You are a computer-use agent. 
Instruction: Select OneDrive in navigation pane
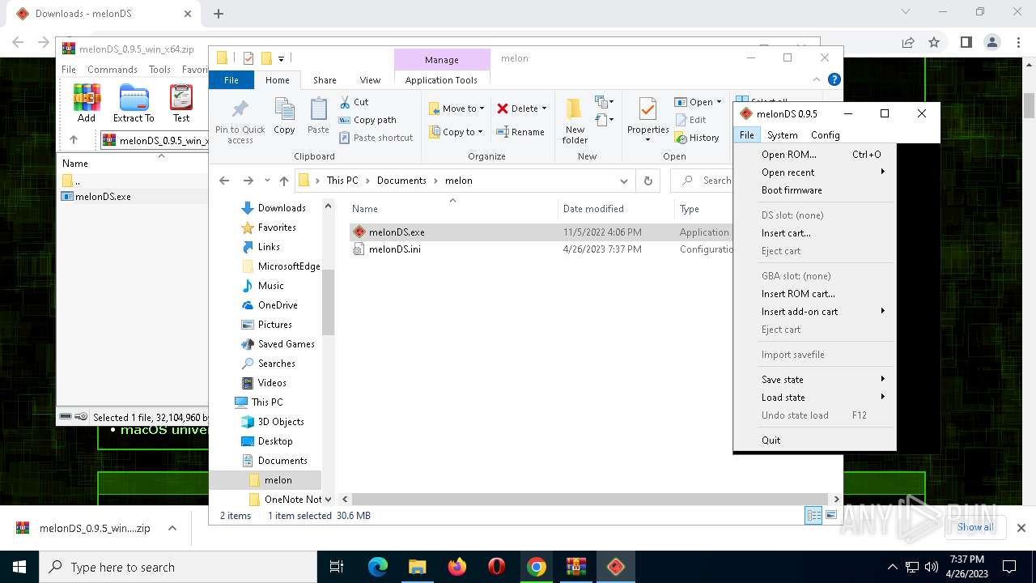pyautogui.click(x=277, y=305)
